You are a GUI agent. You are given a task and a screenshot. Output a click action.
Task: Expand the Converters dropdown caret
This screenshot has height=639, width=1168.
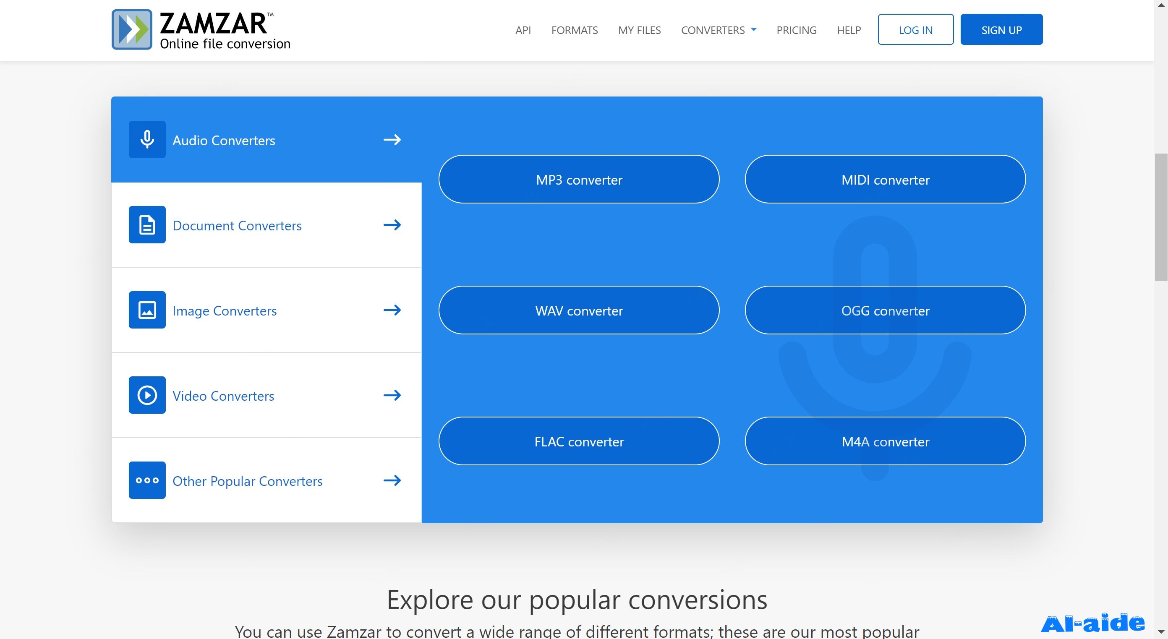click(x=754, y=30)
